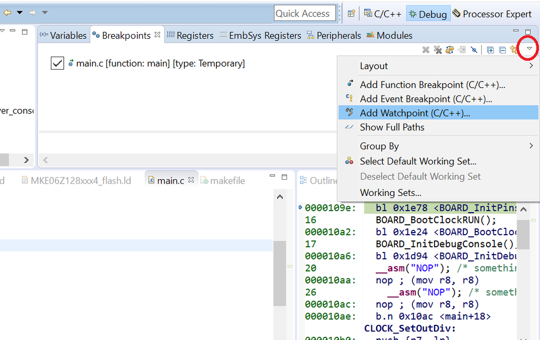The width and height of the screenshot is (540, 340).
Task: Open Breakpoints view menu triangle
Action: [x=529, y=49]
